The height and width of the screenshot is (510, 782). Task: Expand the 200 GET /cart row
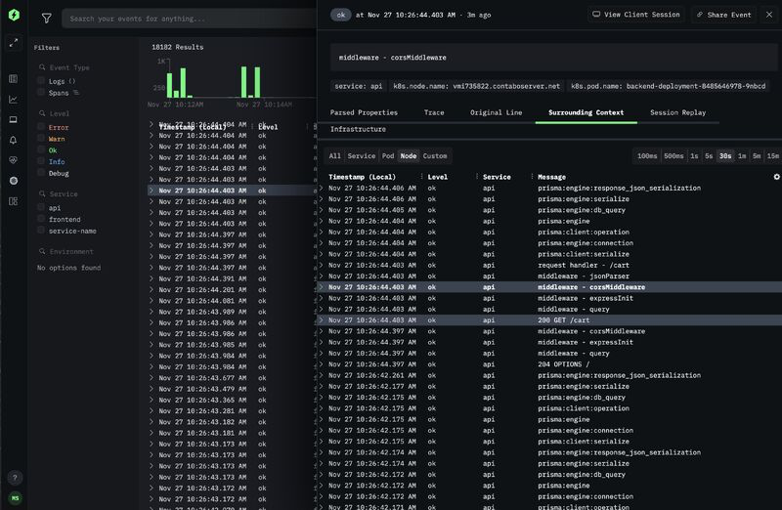(321, 320)
